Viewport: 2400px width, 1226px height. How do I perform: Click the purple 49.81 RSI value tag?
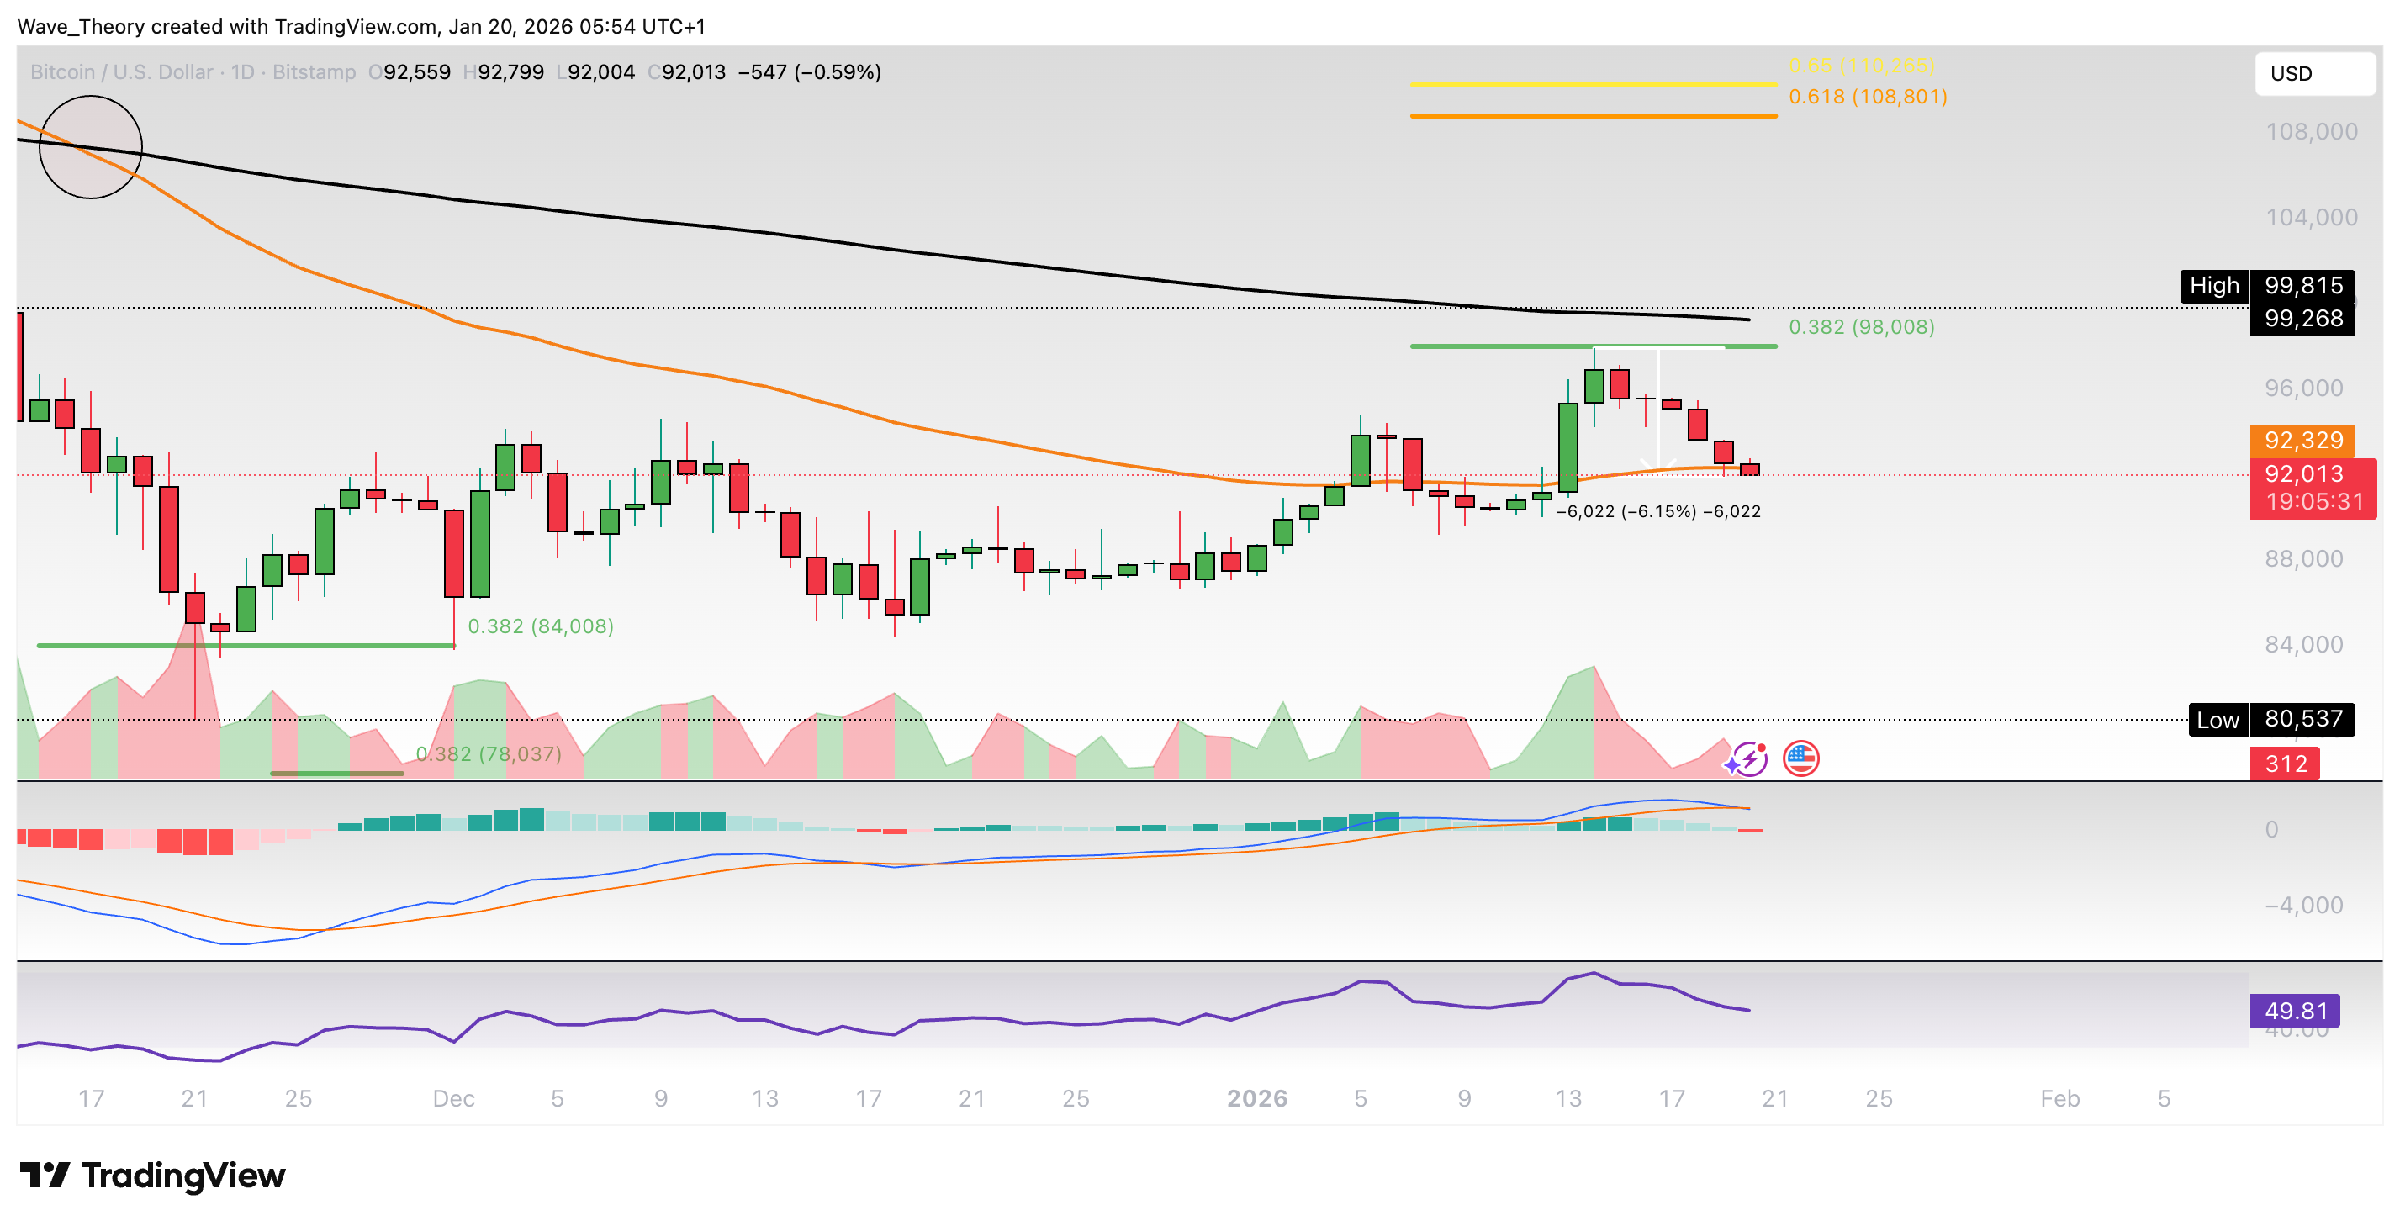coord(2295,1011)
